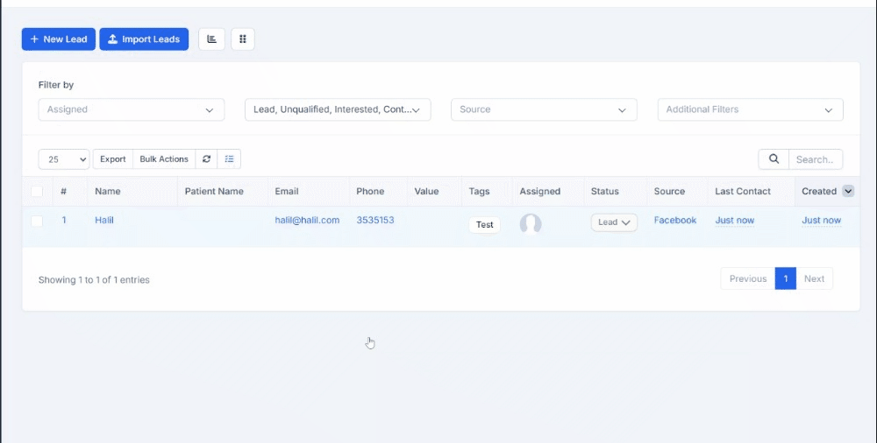Click the assigned staff avatar for Halil
Screen dimensions: 877x443
click(x=531, y=224)
